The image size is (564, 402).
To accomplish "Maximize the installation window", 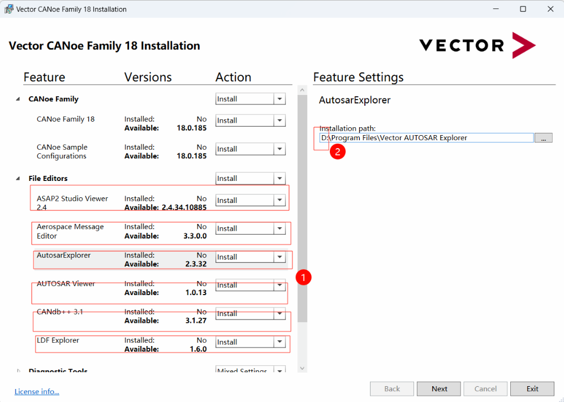I will click(523, 9).
